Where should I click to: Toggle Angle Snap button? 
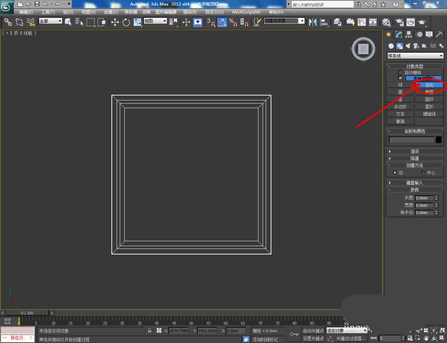(x=222, y=22)
